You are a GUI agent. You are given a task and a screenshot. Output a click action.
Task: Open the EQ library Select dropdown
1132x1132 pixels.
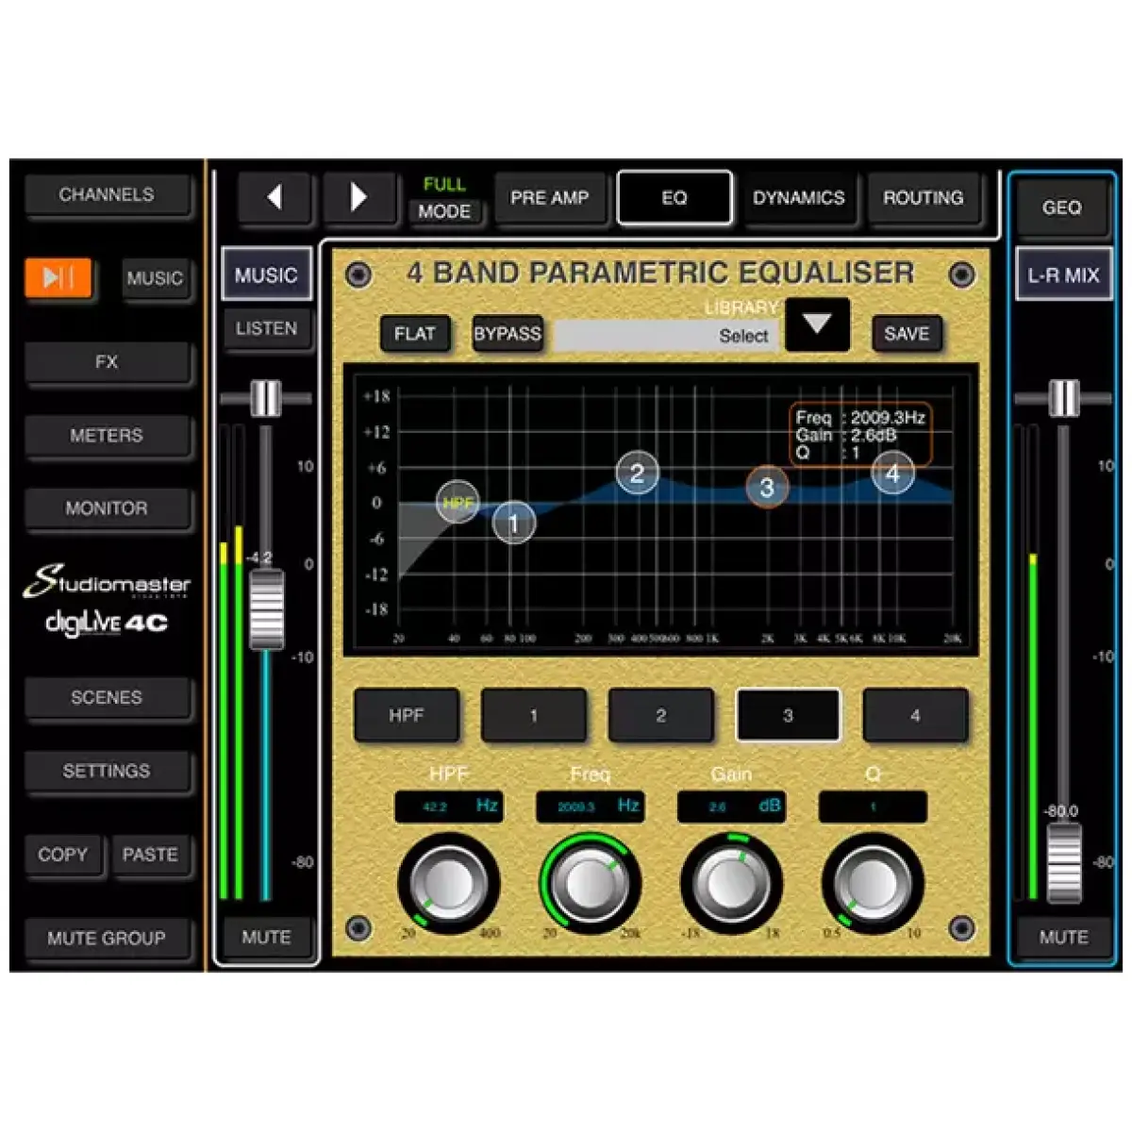[x=744, y=336]
